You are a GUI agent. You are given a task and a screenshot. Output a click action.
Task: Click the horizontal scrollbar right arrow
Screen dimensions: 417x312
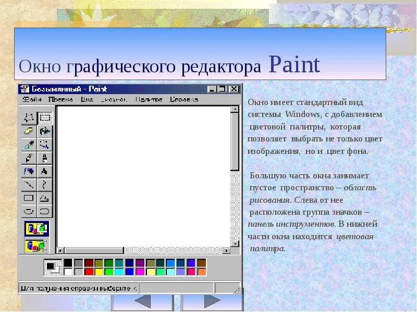coord(227,250)
